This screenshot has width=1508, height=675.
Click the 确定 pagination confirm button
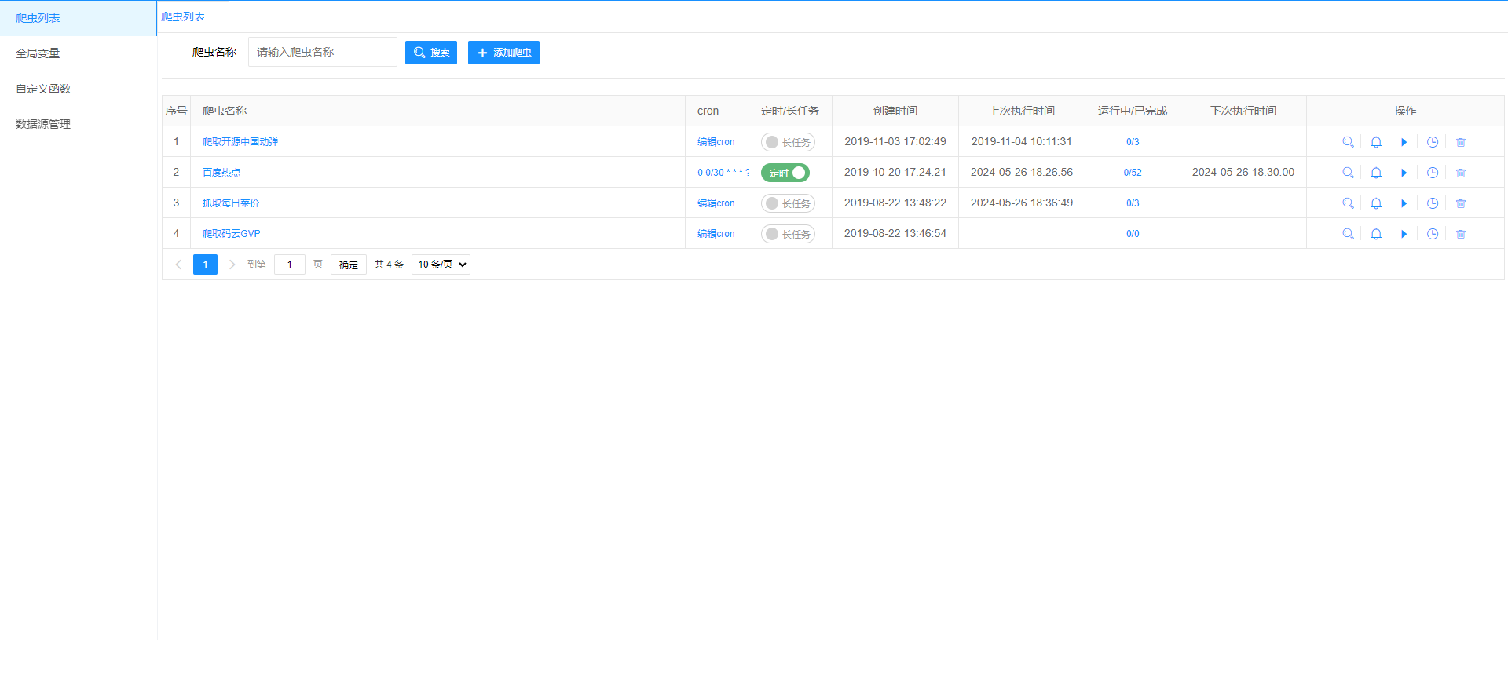point(349,265)
